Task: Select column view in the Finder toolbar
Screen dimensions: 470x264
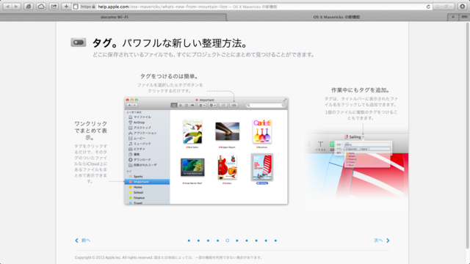Action: (186, 106)
